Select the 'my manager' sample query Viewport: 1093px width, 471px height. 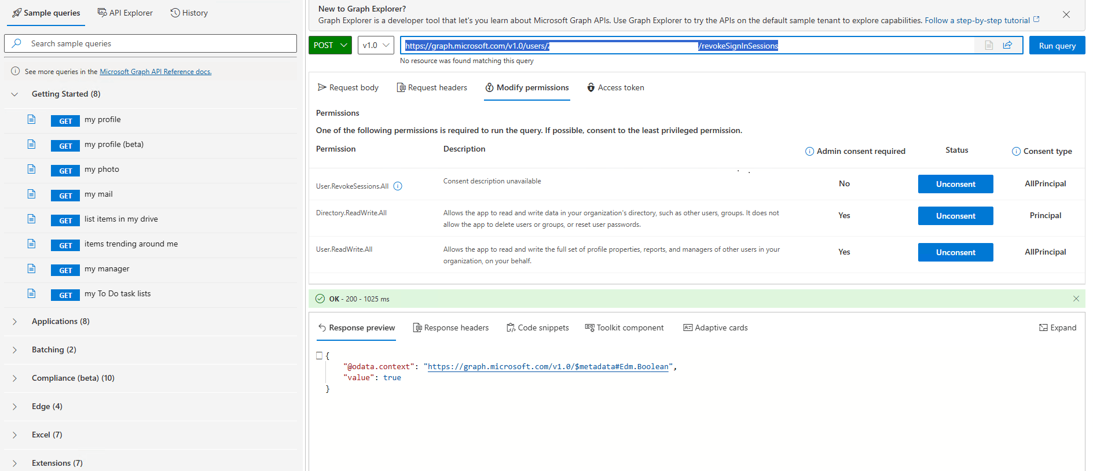(x=107, y=268)
